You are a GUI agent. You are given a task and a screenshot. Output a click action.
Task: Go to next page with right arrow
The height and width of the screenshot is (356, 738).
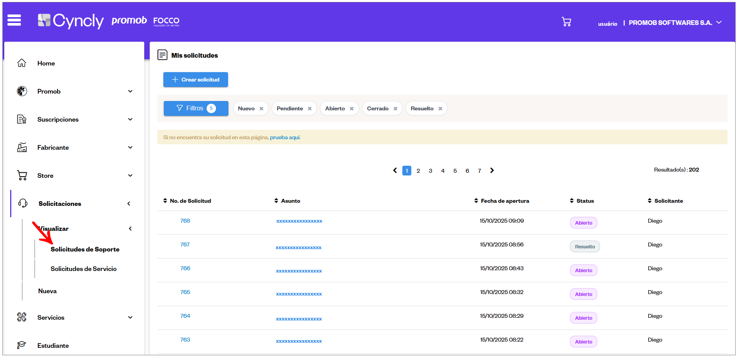click(x=492, y=170)
